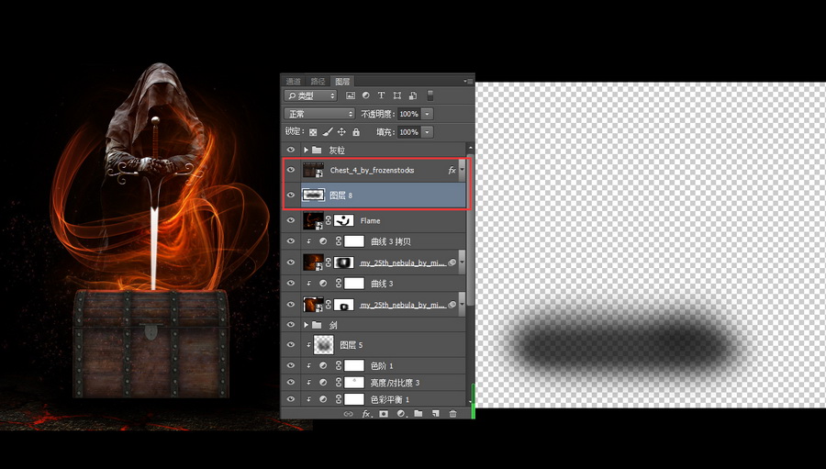The image size is (826, 469).
Task: Open the 类型 filter type dropdown
Action: (x=310, y=95)
